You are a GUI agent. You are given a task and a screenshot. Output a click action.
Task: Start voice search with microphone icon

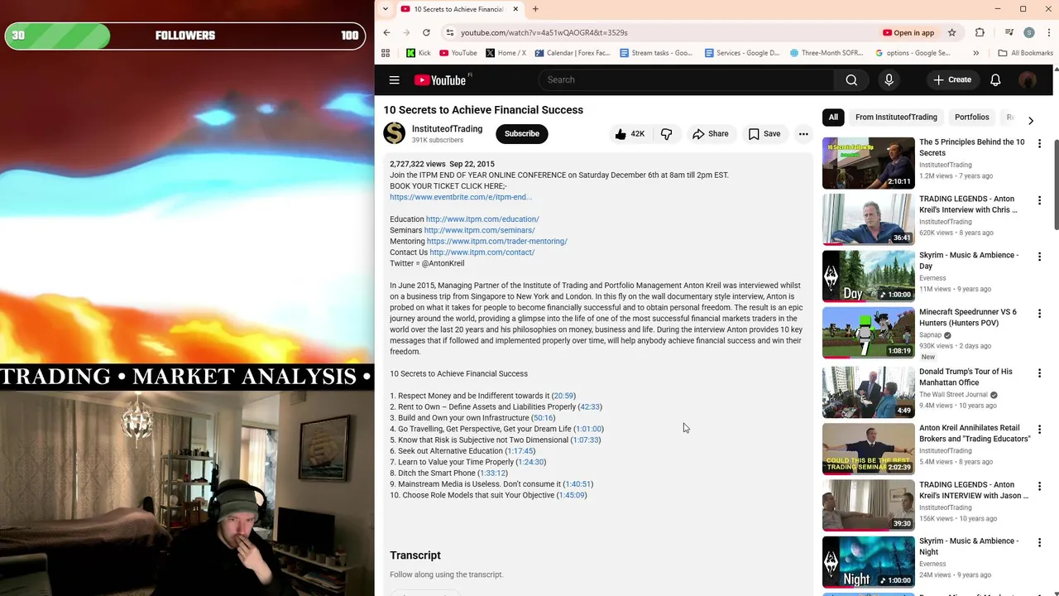click(889, 79)
